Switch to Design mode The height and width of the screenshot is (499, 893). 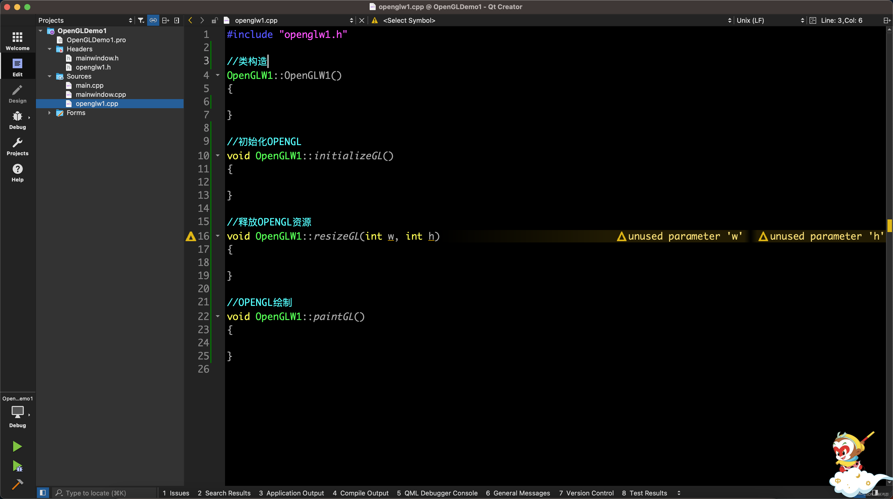(17, 94)
